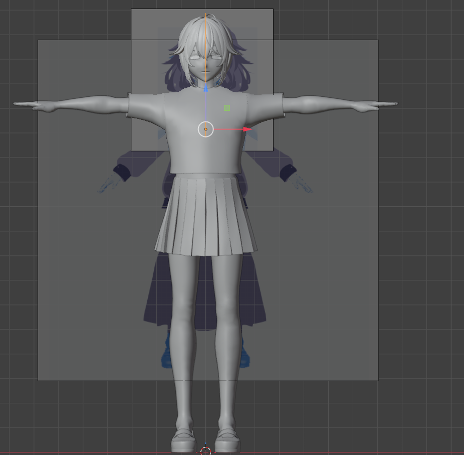Click the reference image's dark cuff on the left
This screenshot has width=464, height=455.
point(122,172)
